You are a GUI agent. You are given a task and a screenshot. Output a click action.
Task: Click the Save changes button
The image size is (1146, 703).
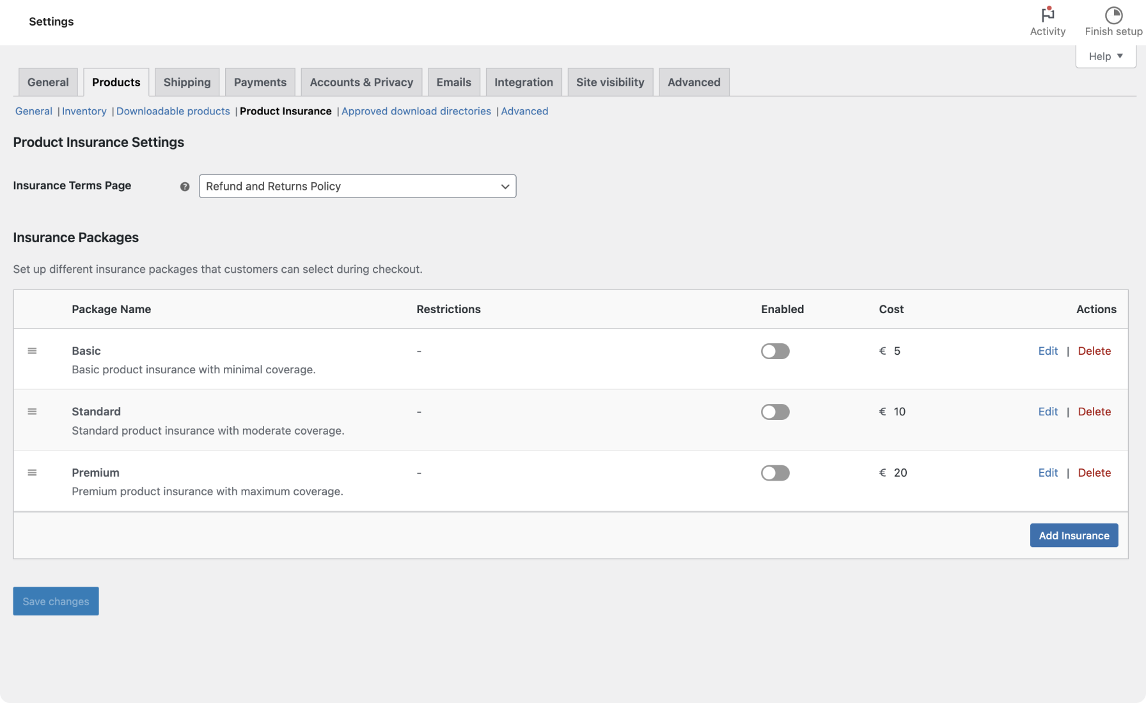click(x=56, y=601)
